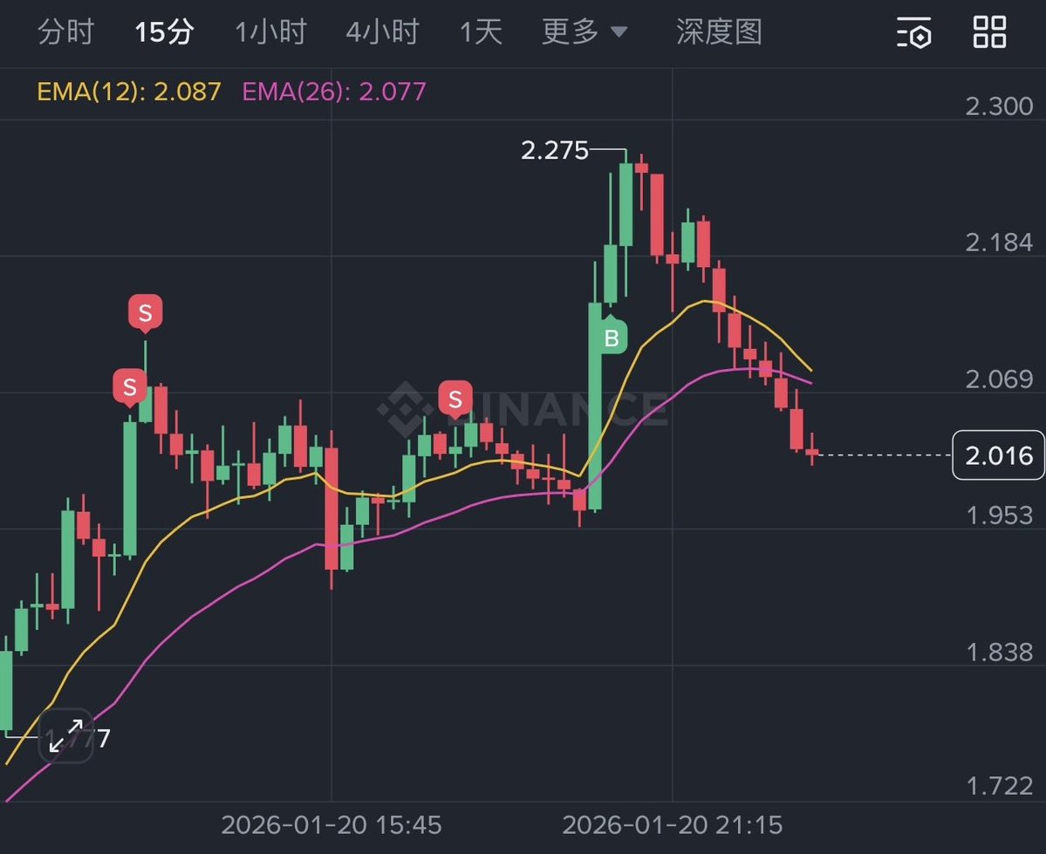Image resolution: width=1046 pixels, height=854 pixels.
Task: Select the 15分 interval tab
Action: click(164, 32)
